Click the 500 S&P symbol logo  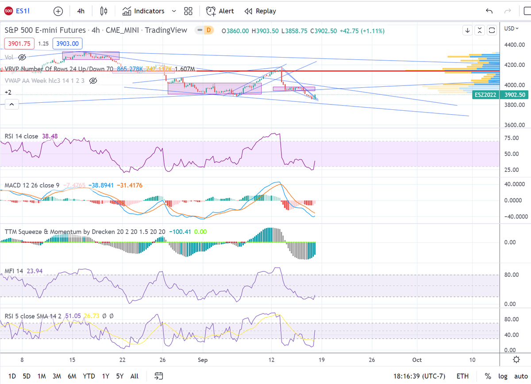tap(8, 11)
